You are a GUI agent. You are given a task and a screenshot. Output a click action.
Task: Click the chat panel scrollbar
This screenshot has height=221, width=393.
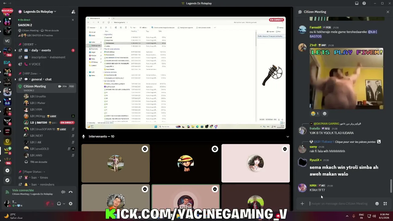click(391, 186)
